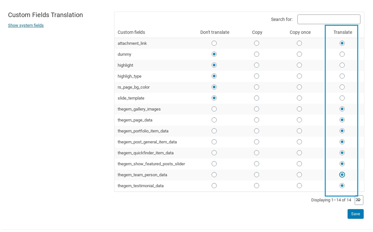Open the items-per-page dropdown

pos(359,200)
